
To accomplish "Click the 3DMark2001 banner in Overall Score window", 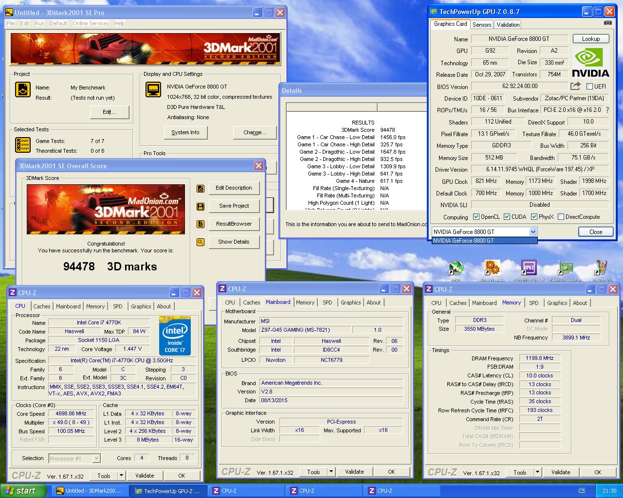I will (106, 209).
